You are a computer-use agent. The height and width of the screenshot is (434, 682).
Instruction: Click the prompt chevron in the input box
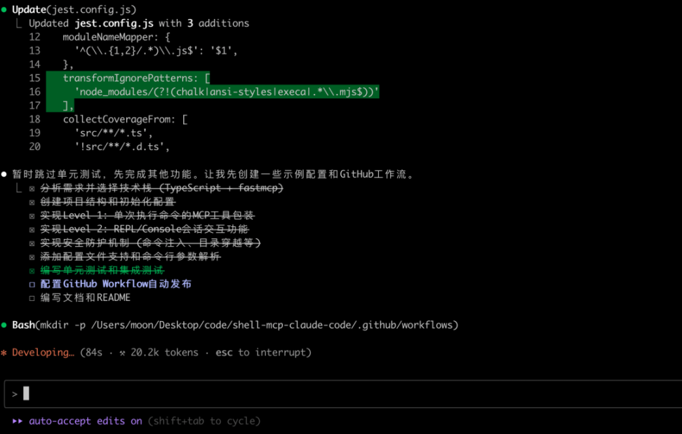pyautogui.click(x=14, y=394)
